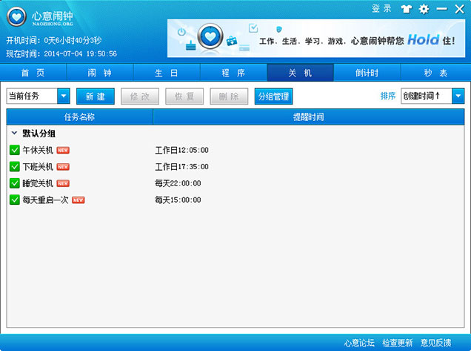Open the 心意论坛 link
The height and width of the screenshot is (351, 471).
tap(359, 343)
